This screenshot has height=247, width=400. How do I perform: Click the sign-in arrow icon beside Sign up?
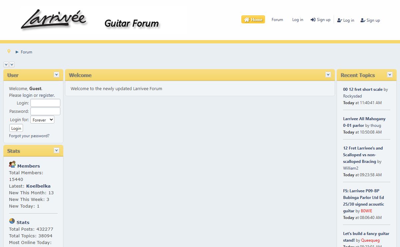313,20
